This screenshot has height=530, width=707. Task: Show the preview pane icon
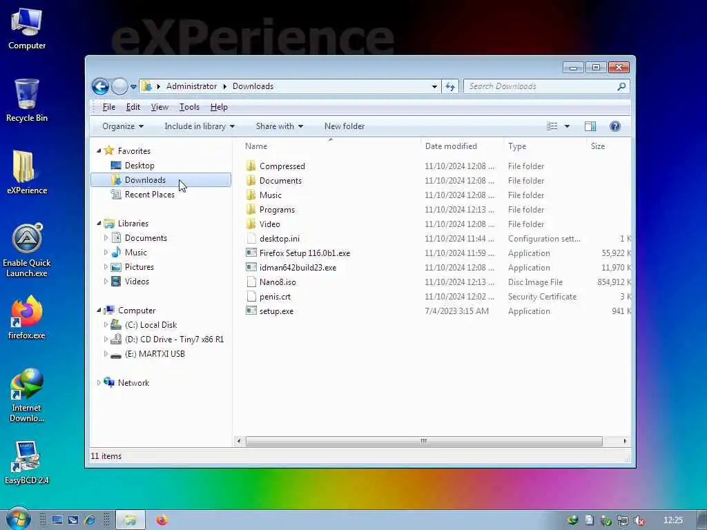point(590,126)
